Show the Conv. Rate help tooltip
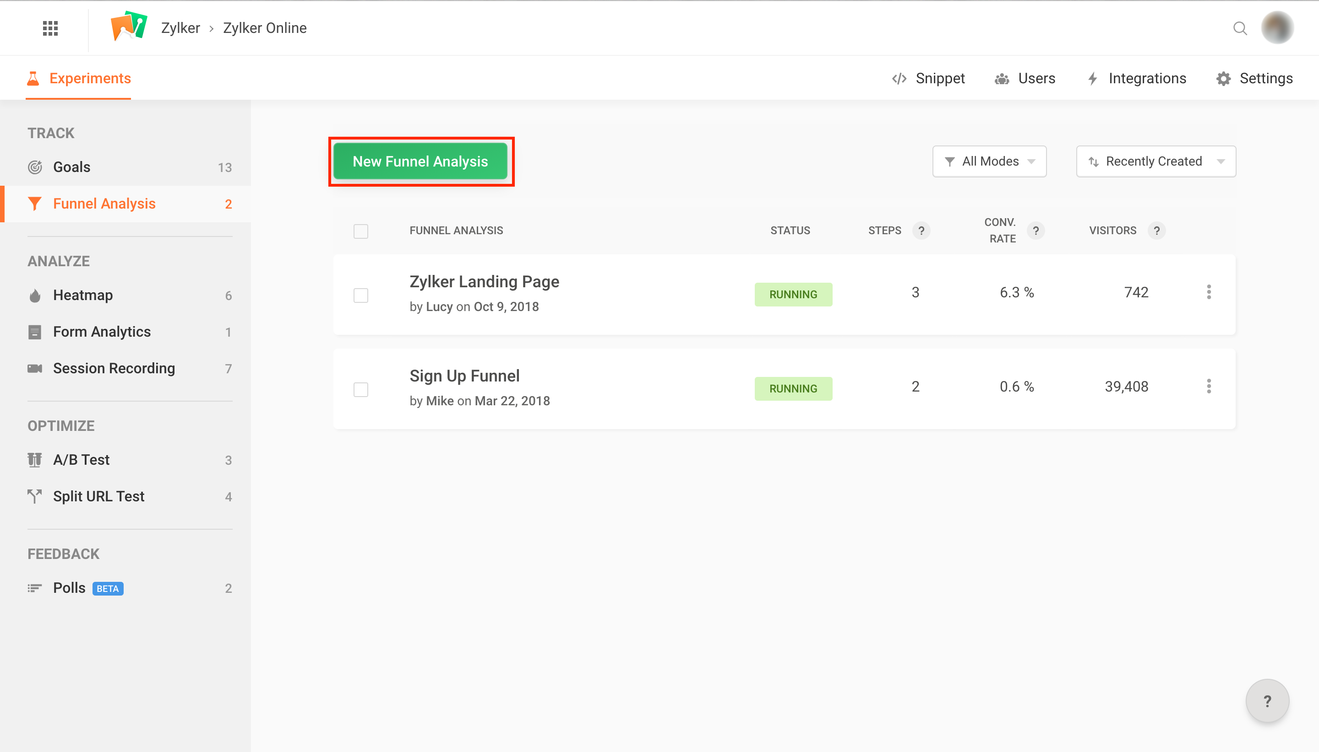 (1036, 231)
